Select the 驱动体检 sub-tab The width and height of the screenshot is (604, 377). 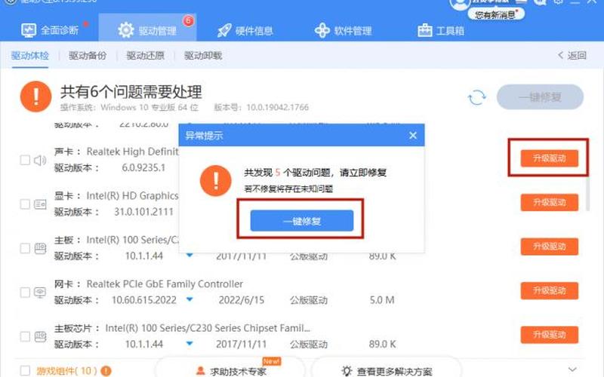pos(29,56)
